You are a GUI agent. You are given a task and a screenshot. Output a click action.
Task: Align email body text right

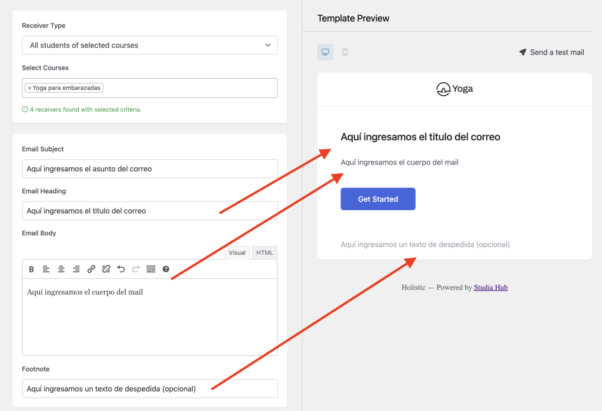click(x=76, y=269)
